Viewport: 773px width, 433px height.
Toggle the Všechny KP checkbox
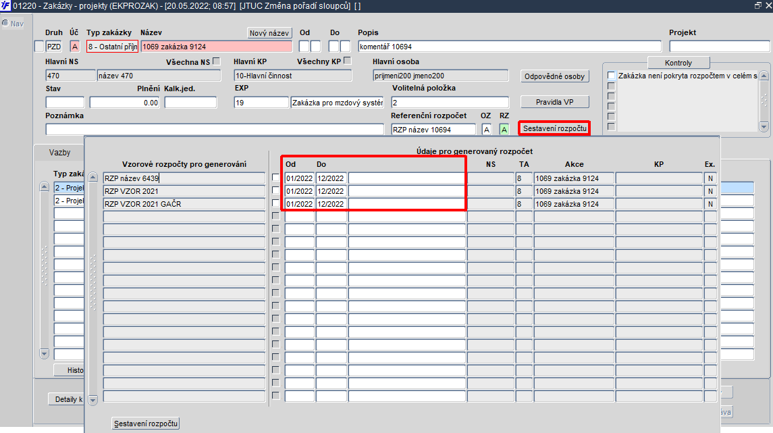click(347, 61)
